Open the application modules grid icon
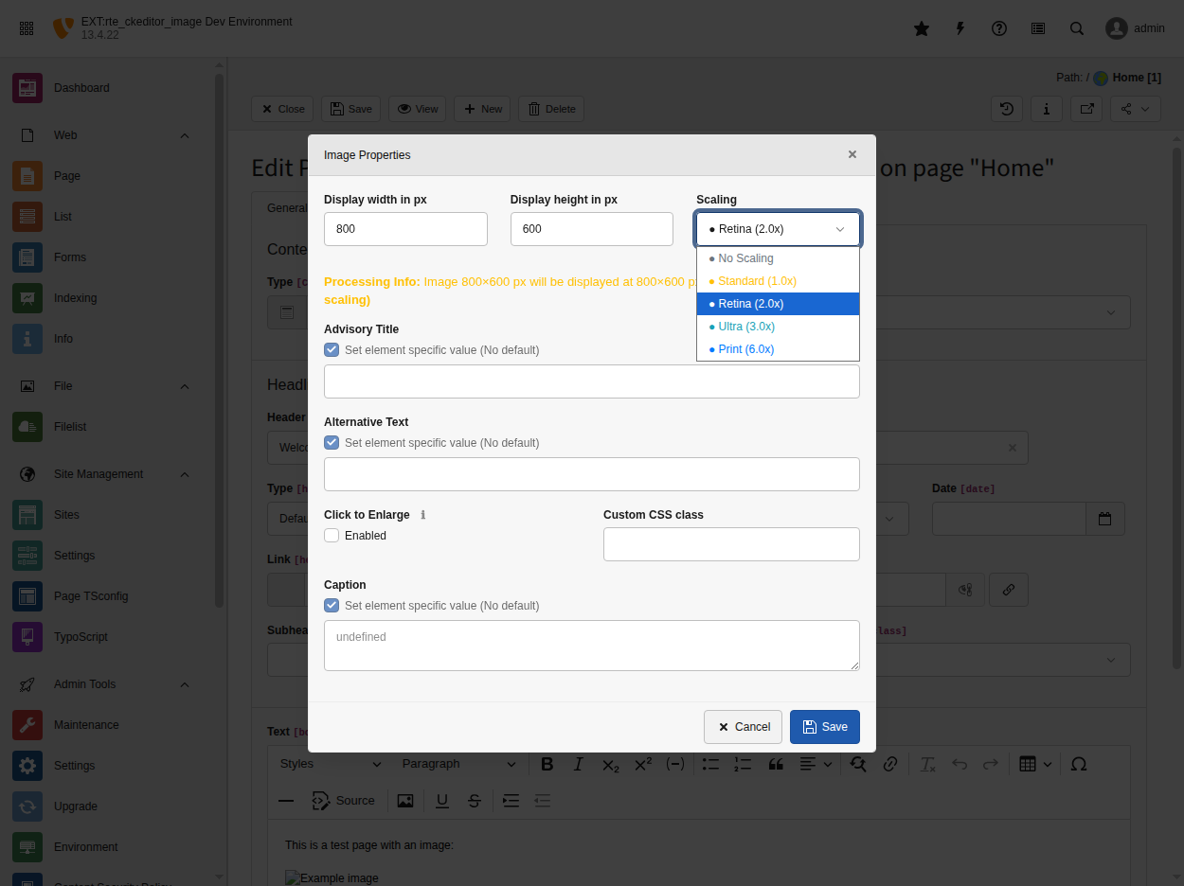This screenshot has width=1184, height=886. (27, 28)
